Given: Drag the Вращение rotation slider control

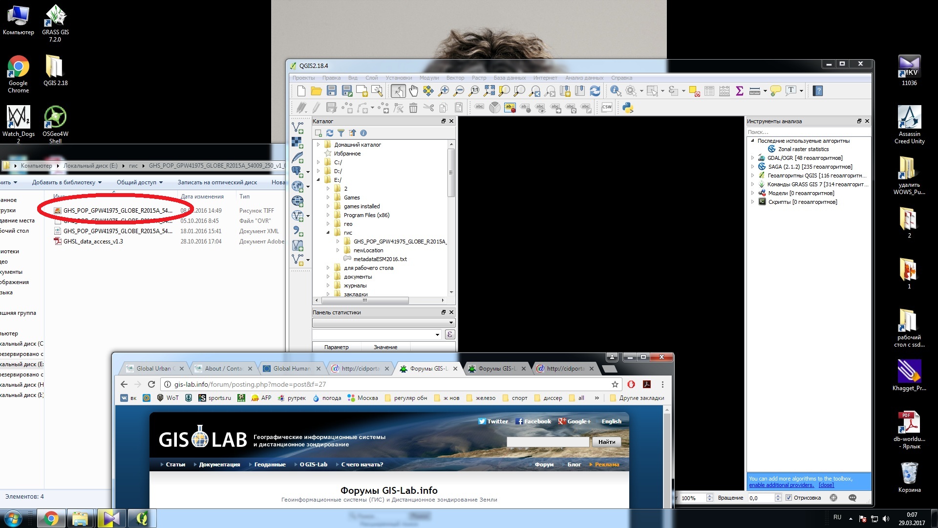Looking at the screenshot, I should (764, 497).
